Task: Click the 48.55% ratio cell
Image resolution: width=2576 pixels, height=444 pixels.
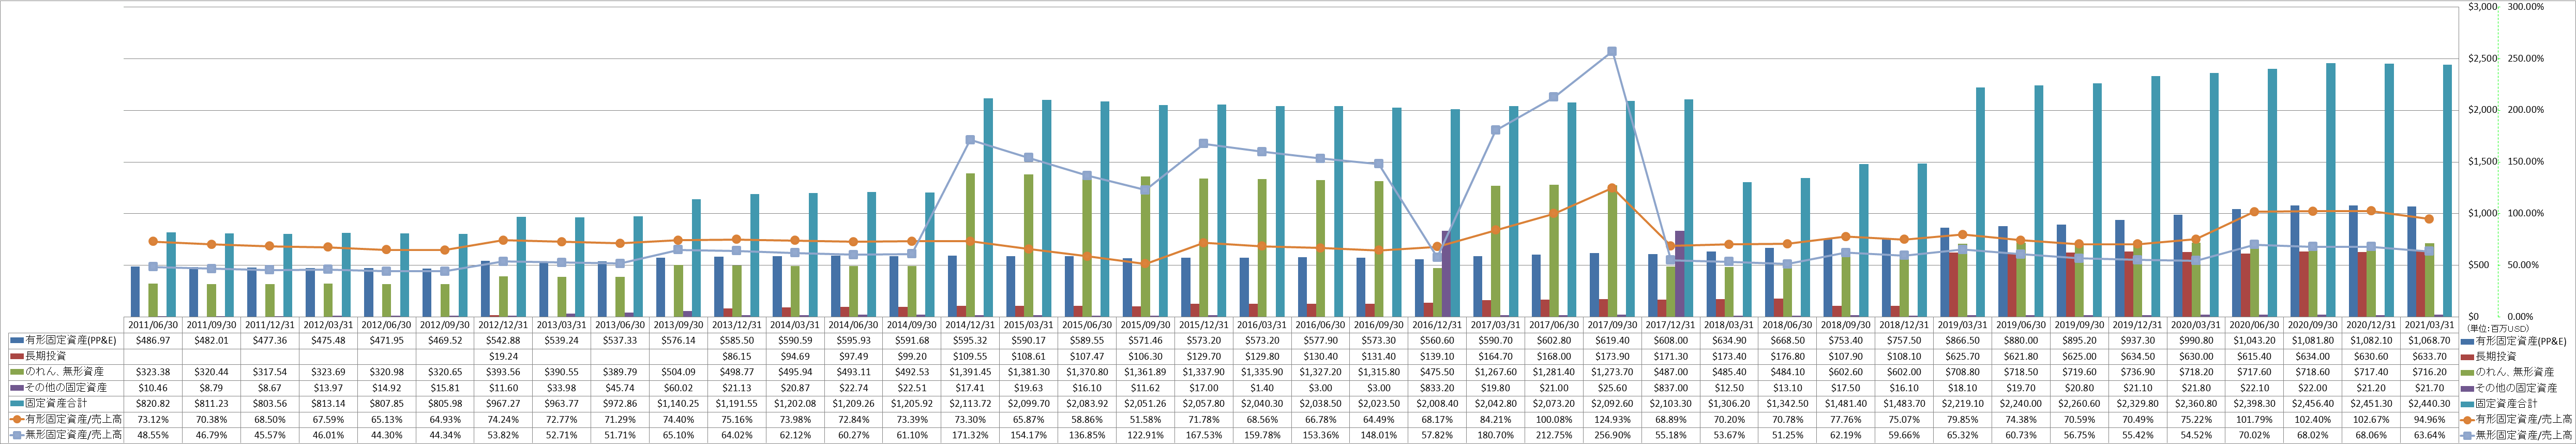Action: 153,435
